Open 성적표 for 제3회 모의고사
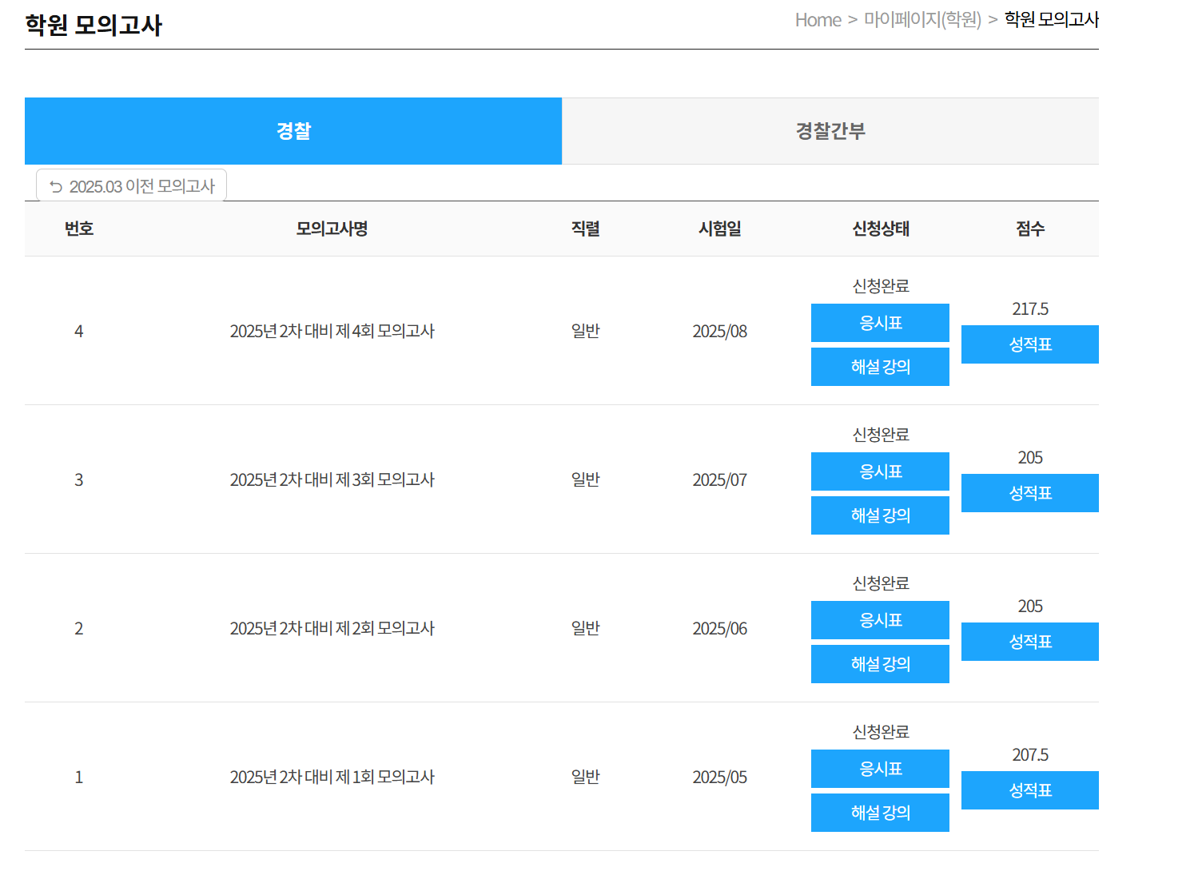The image size is (1202, 883). (x=1030, y=493)
